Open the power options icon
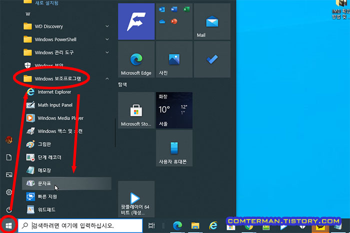Image resolution: width=350 pixels, height=233 pixels. pos(9,210)
